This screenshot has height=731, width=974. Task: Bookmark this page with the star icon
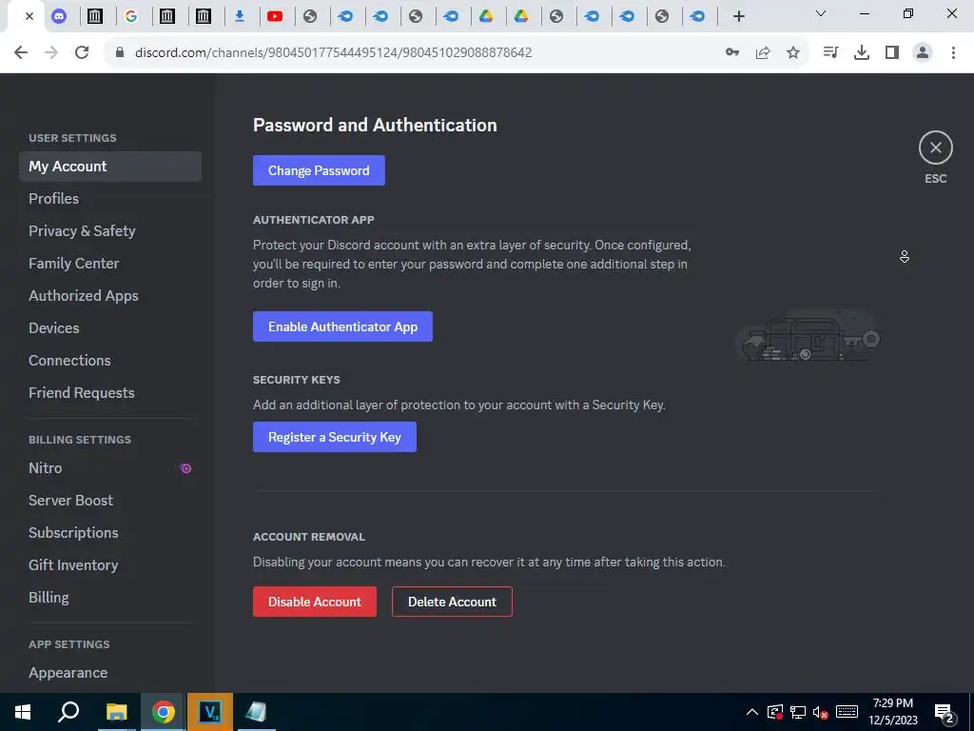click(793, 53)
